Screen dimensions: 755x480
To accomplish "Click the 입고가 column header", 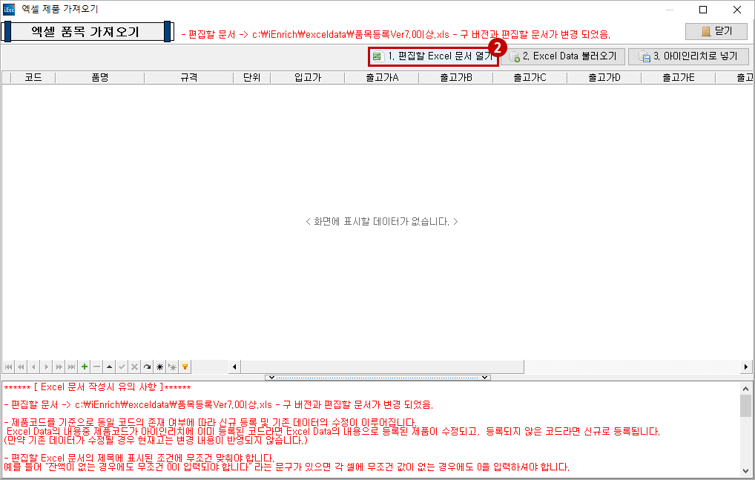I will coord(308,77).
